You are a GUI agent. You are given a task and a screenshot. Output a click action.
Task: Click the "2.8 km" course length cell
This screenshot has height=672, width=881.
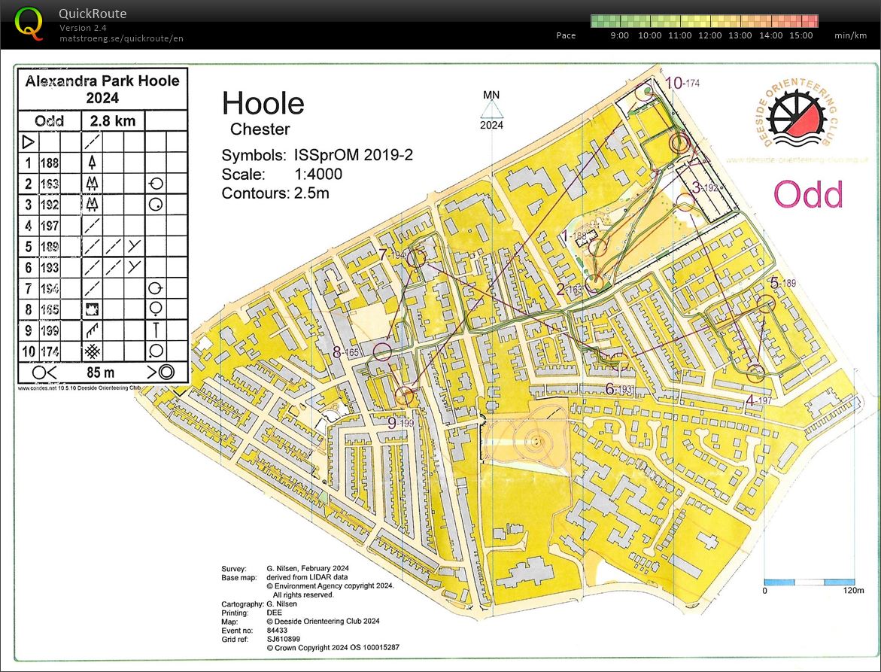113,121
